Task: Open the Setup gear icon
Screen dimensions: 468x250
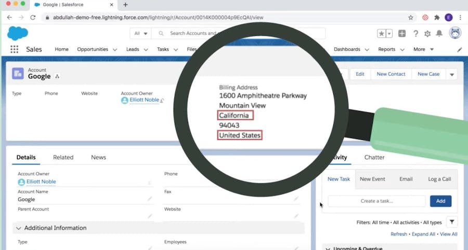Action: 427,33
